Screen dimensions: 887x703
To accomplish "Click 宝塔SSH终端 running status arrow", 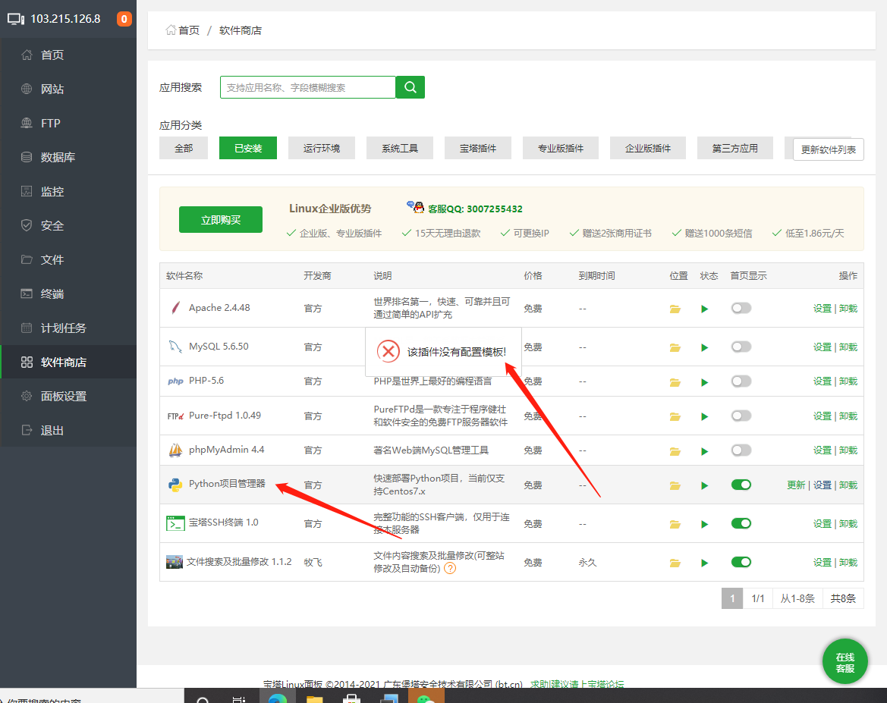I will point(704,524).
